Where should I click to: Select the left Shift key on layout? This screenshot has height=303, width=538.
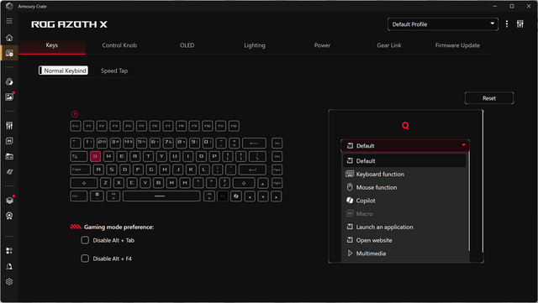point(84,183)
